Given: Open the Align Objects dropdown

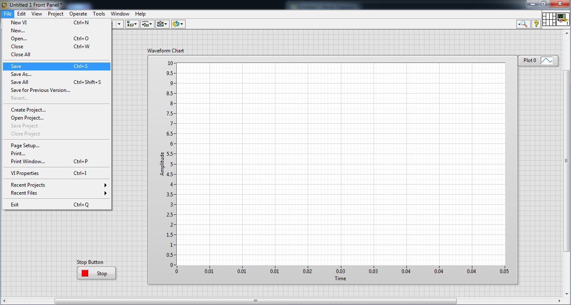Looking at the screenshot, I should 133,24.
